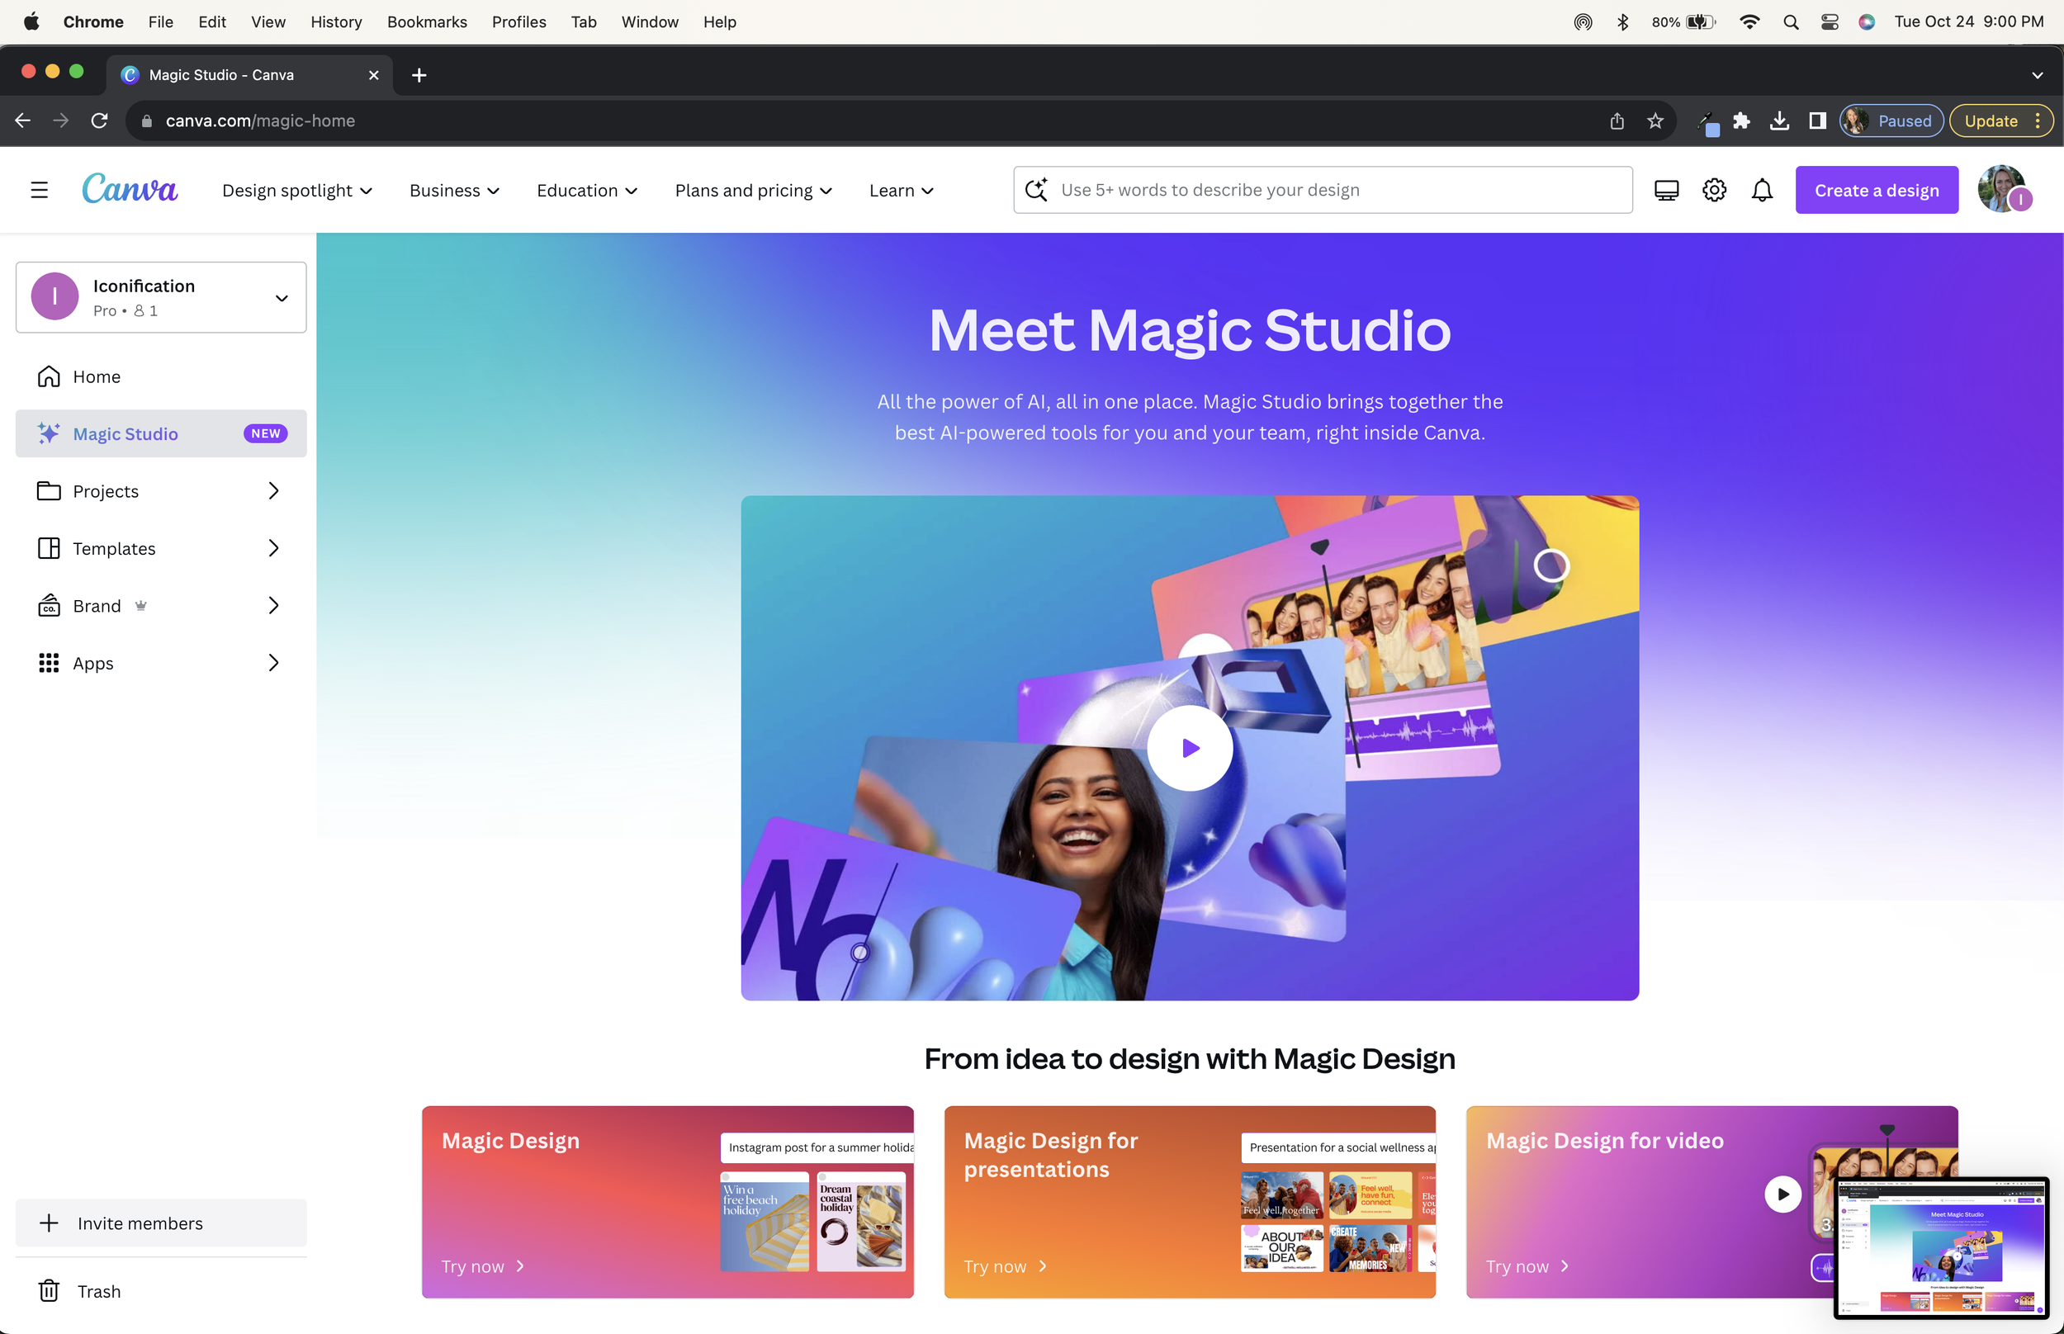Open the Brand kit icon in sidebar
This screenshot has height=1334, width=2064.
[49, 605]
